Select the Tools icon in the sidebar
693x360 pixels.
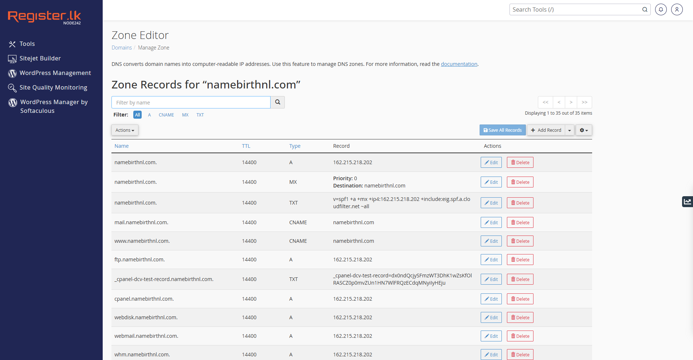12,44
